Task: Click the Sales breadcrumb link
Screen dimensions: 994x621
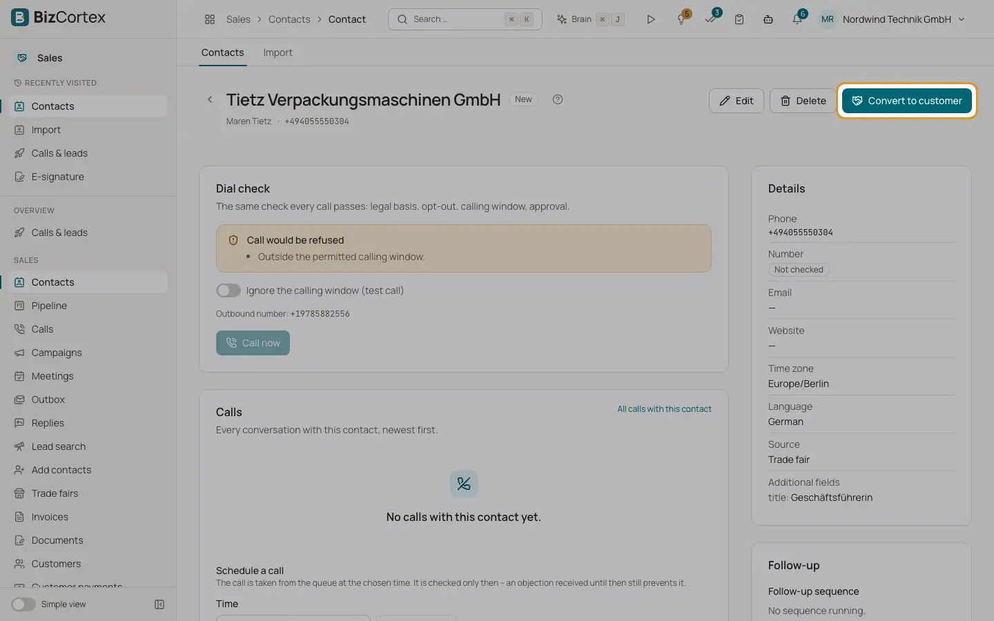Action: pyautogui.click(x=238, y=19)
